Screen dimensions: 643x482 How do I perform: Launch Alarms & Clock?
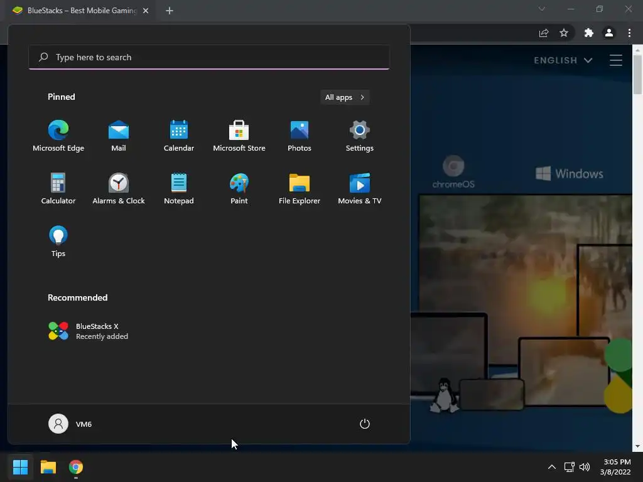tap(119, 188)
